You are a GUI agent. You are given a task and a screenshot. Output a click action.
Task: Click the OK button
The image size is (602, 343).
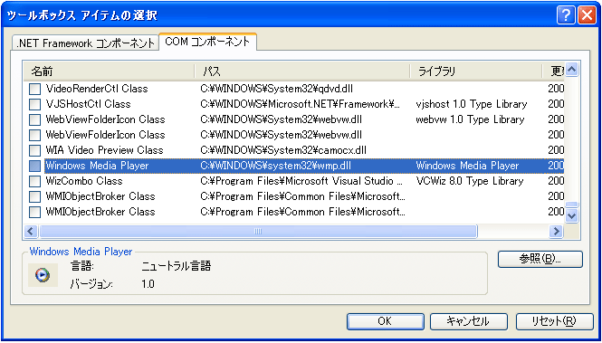tap(385, 321)
